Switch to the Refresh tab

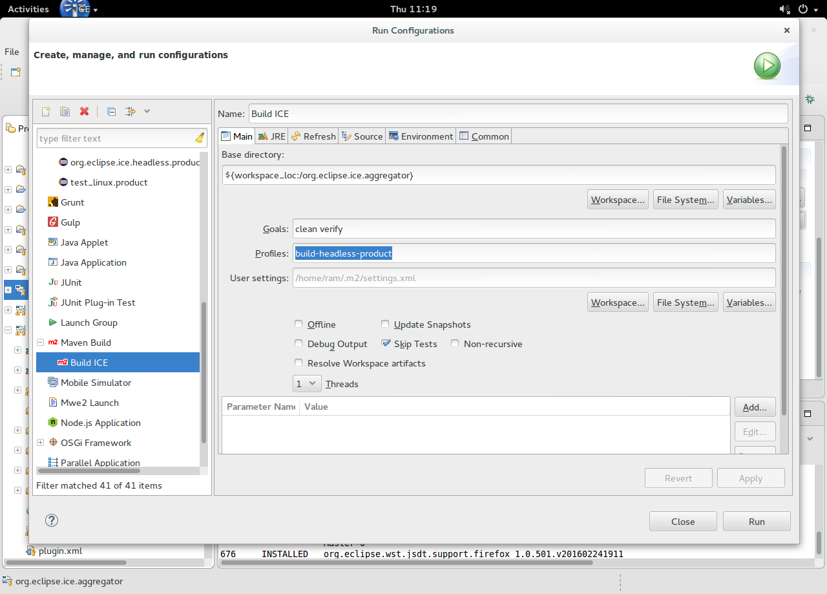click(x=313, y=136)
